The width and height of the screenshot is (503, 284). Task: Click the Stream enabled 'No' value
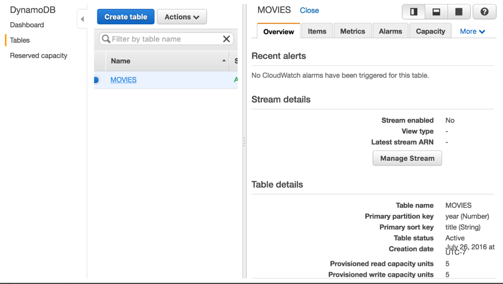[450, 121]
